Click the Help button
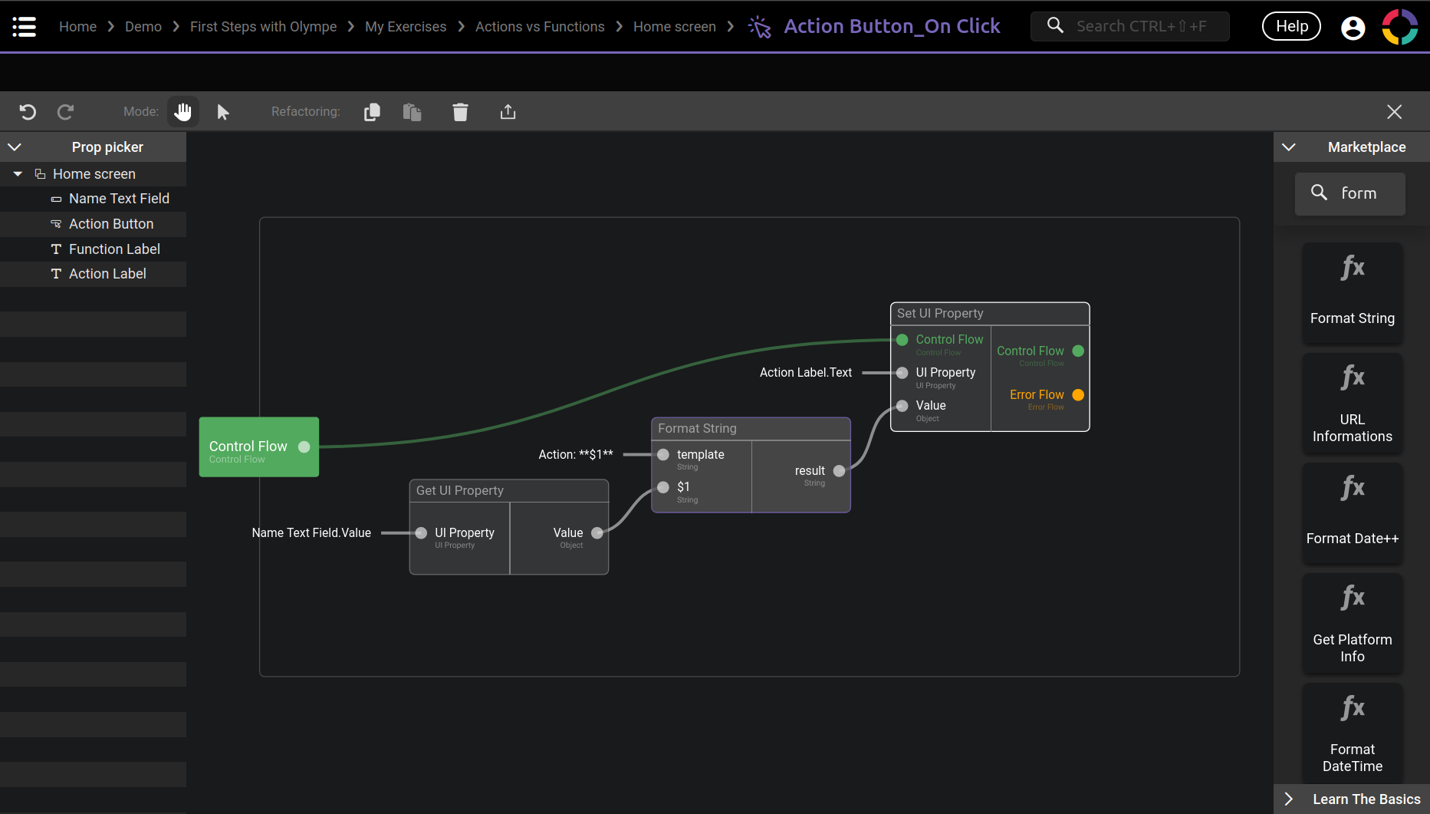This screenshot has width=1430, height=814. click(x=1291, y=27)
